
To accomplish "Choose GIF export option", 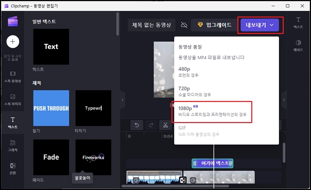I will pyautogui.click(x=226, y=131).
